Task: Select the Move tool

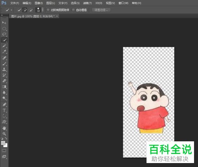Action: click(4, 23)
